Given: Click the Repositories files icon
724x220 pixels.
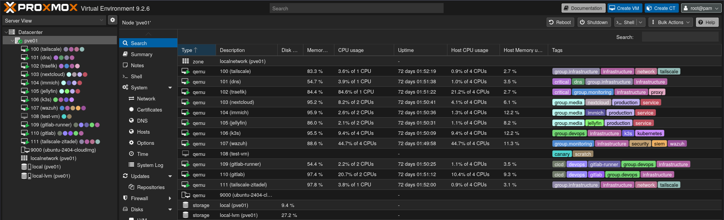Looking at the screenshot, I should tap(131, 187).
